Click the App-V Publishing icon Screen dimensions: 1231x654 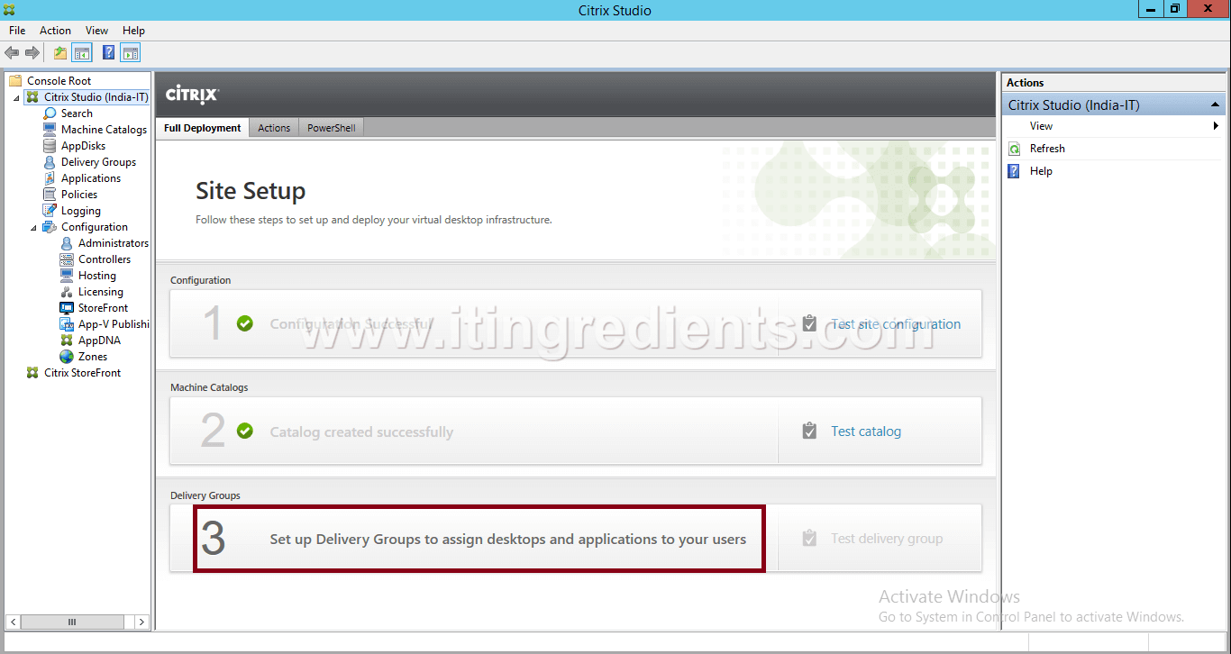click(67, 324)
